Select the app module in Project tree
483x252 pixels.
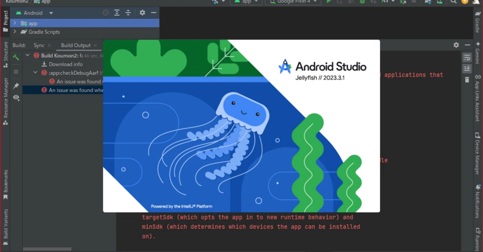(85, 23)
